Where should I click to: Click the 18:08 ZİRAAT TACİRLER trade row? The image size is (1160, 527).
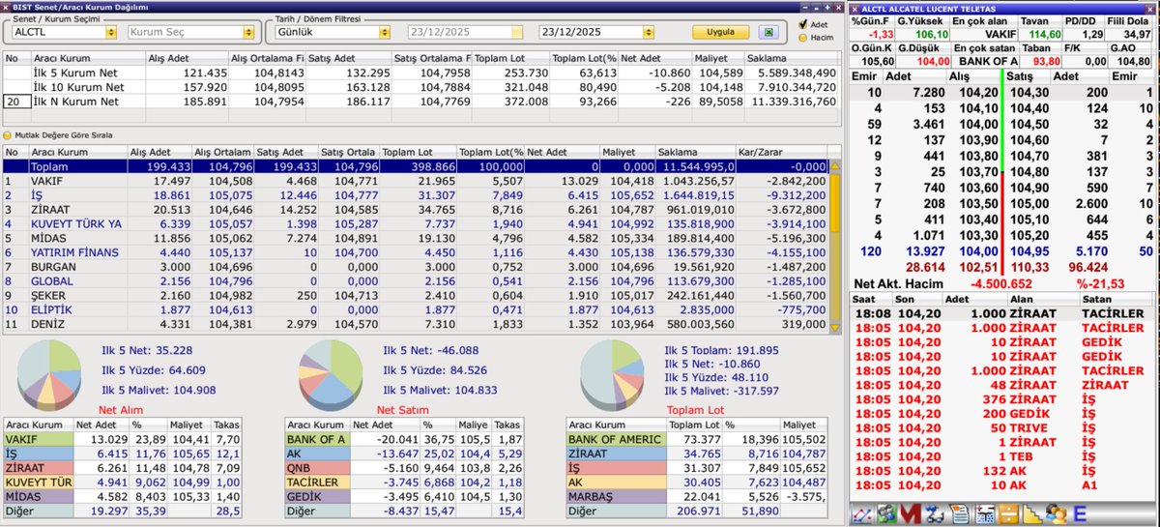click(1003, 313)
